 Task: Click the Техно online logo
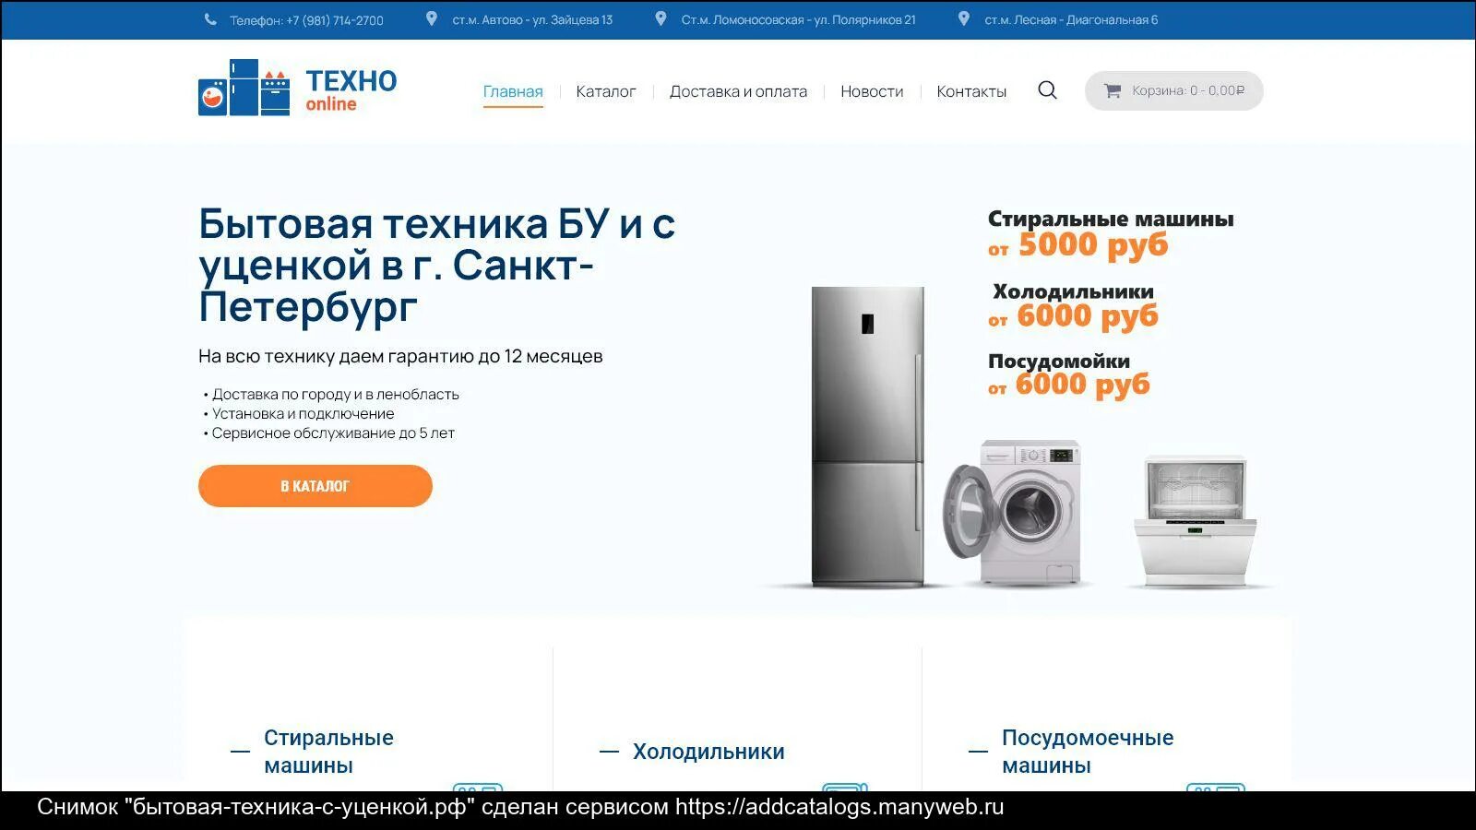point(297,88)
